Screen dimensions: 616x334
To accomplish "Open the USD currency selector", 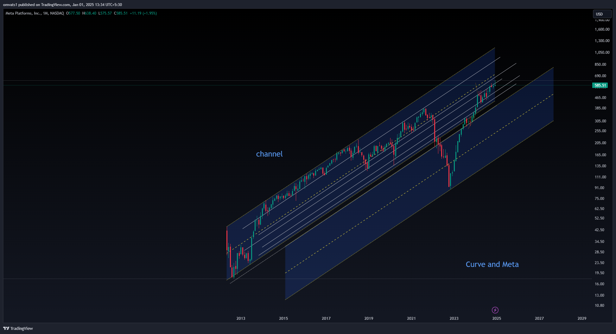I will (x=602, y=14).
